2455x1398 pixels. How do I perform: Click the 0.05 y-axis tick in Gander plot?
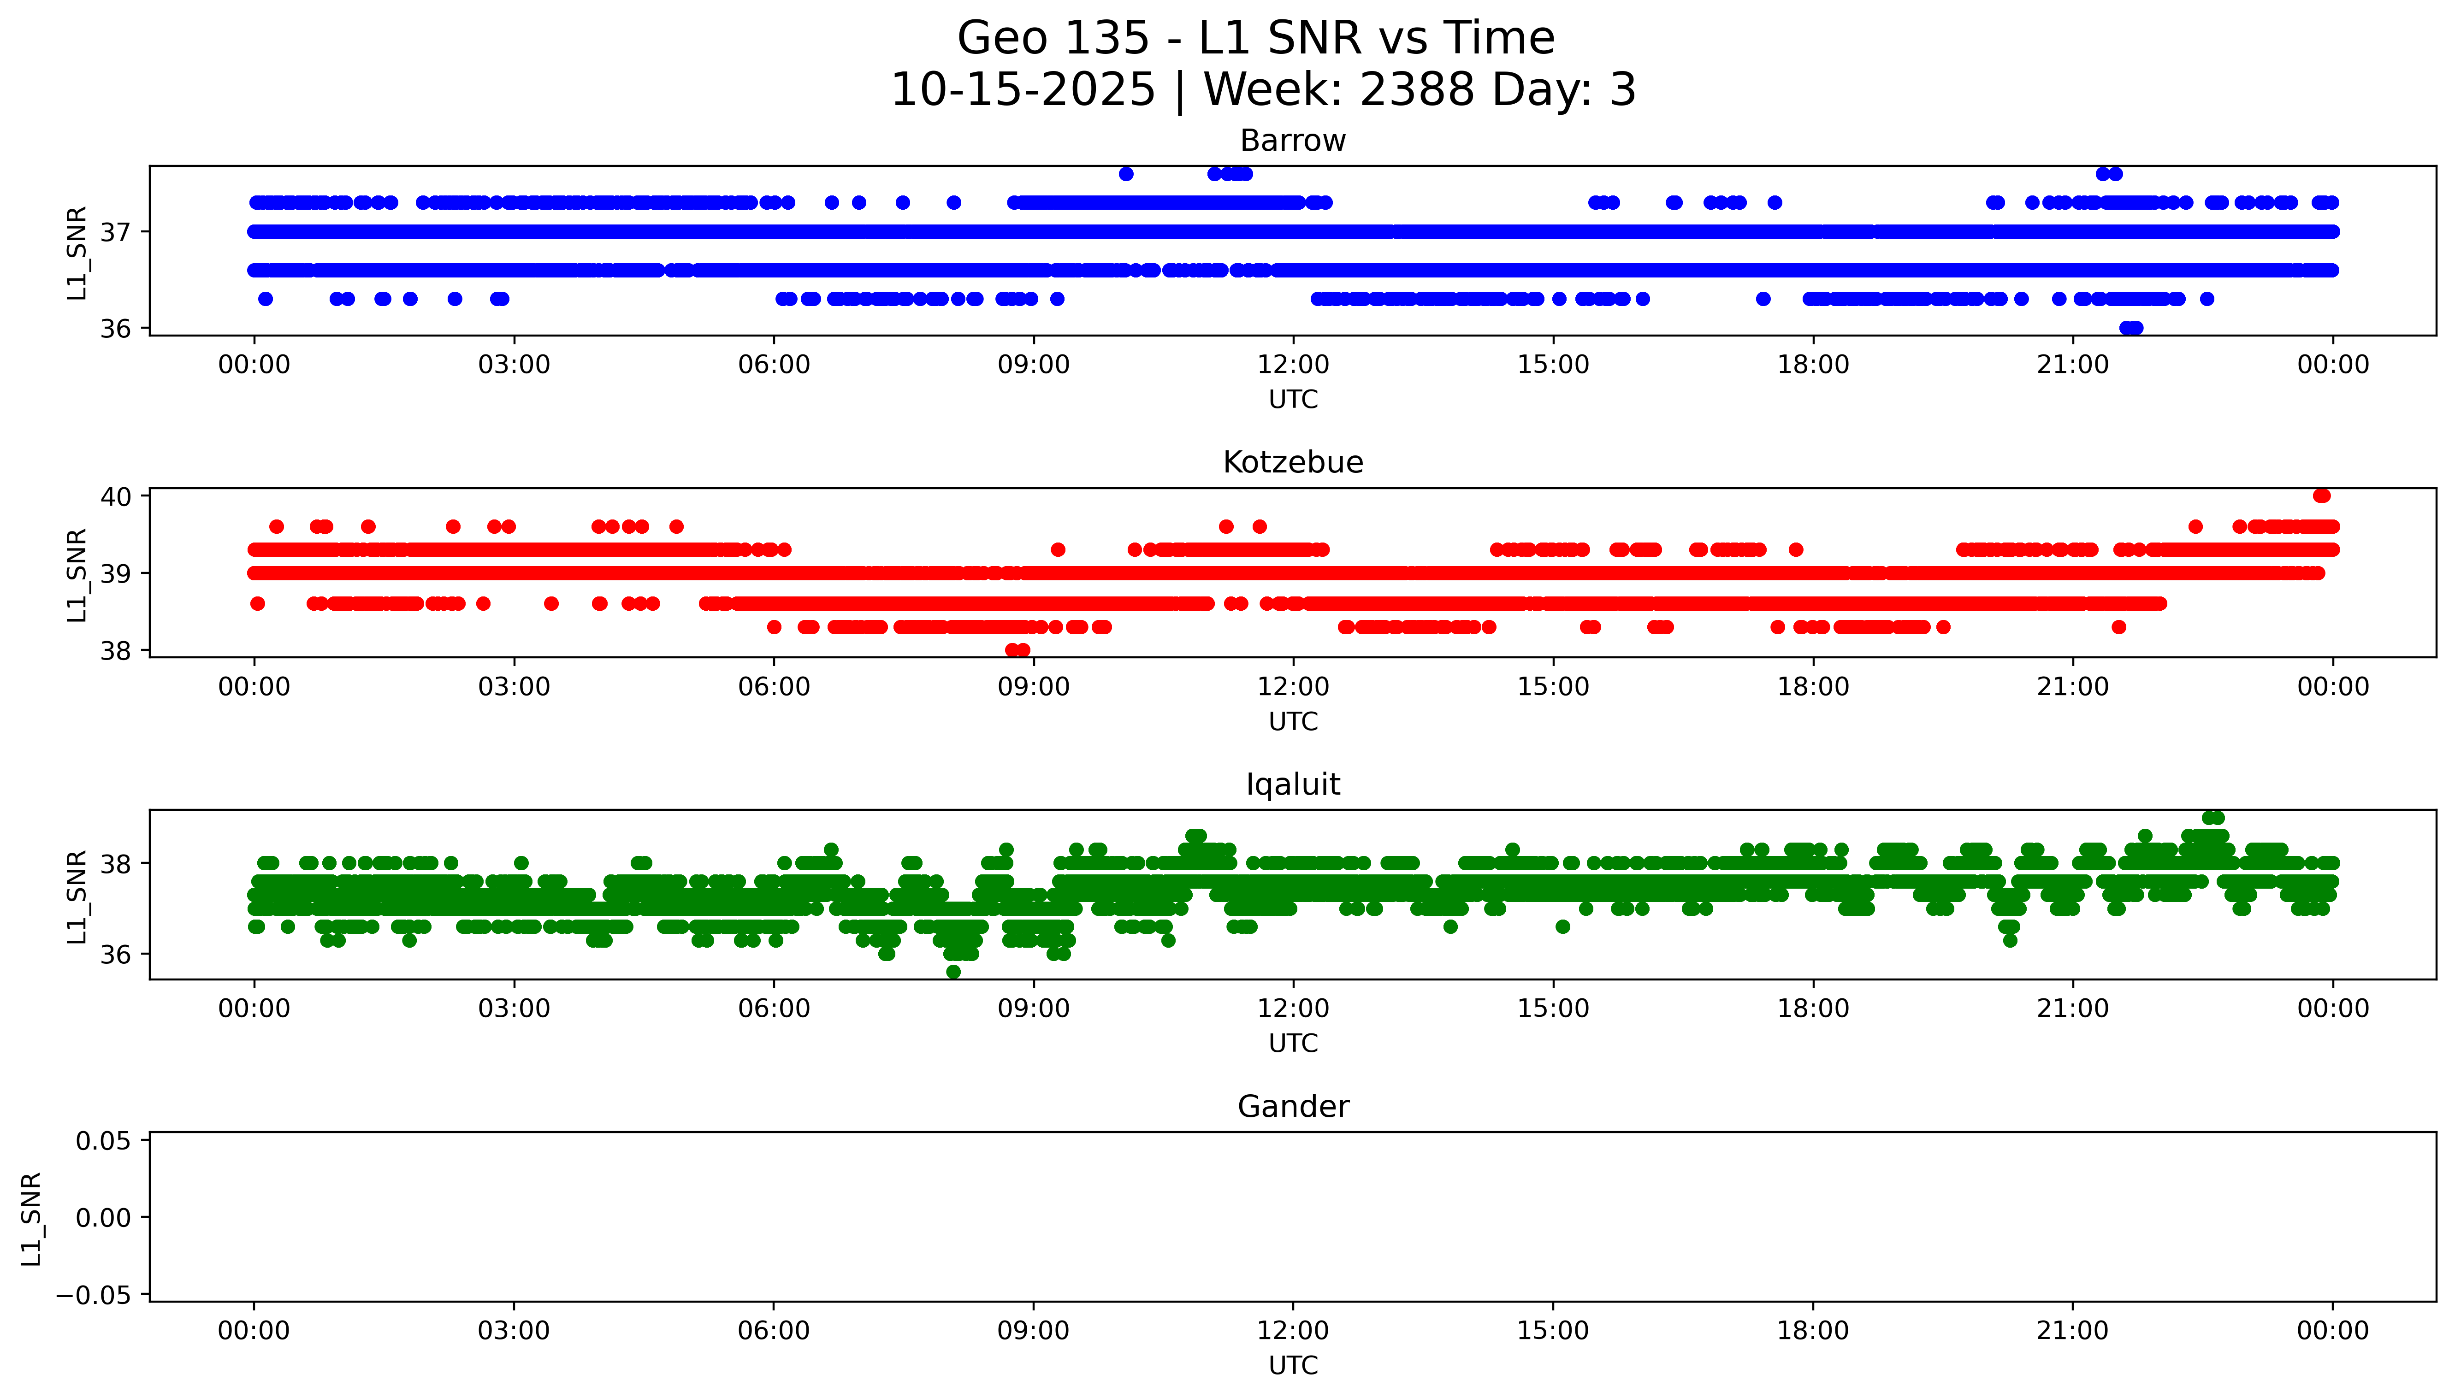click(104, 1141)
